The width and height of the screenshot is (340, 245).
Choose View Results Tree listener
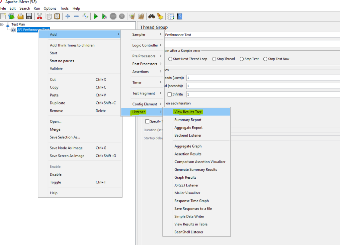tap(188, 112)
